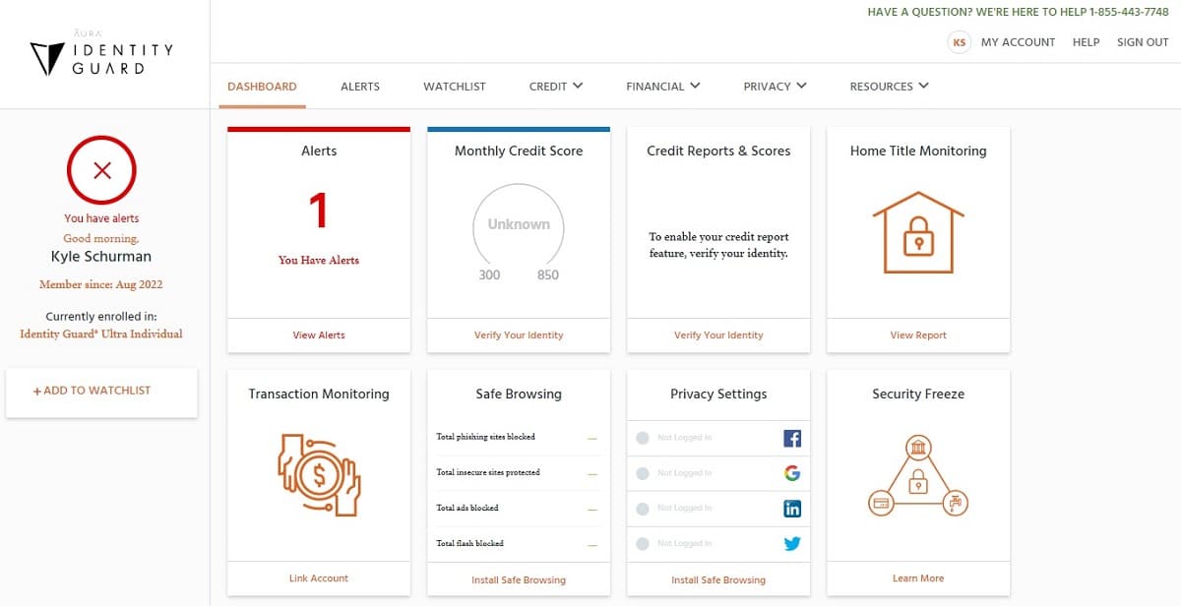Click View Report for Home Title Monitoring

pos(918,335)
